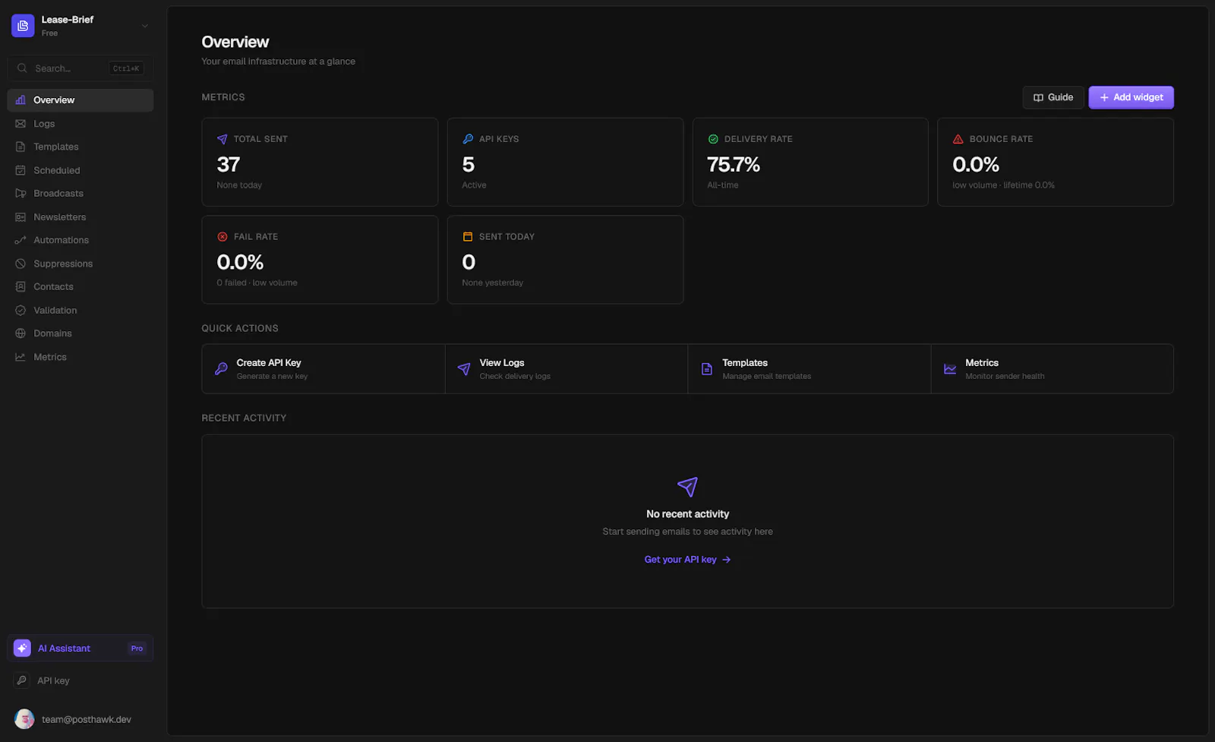Click the document icon in Templates quick action

pyautogui.click(x=707, y=369)
